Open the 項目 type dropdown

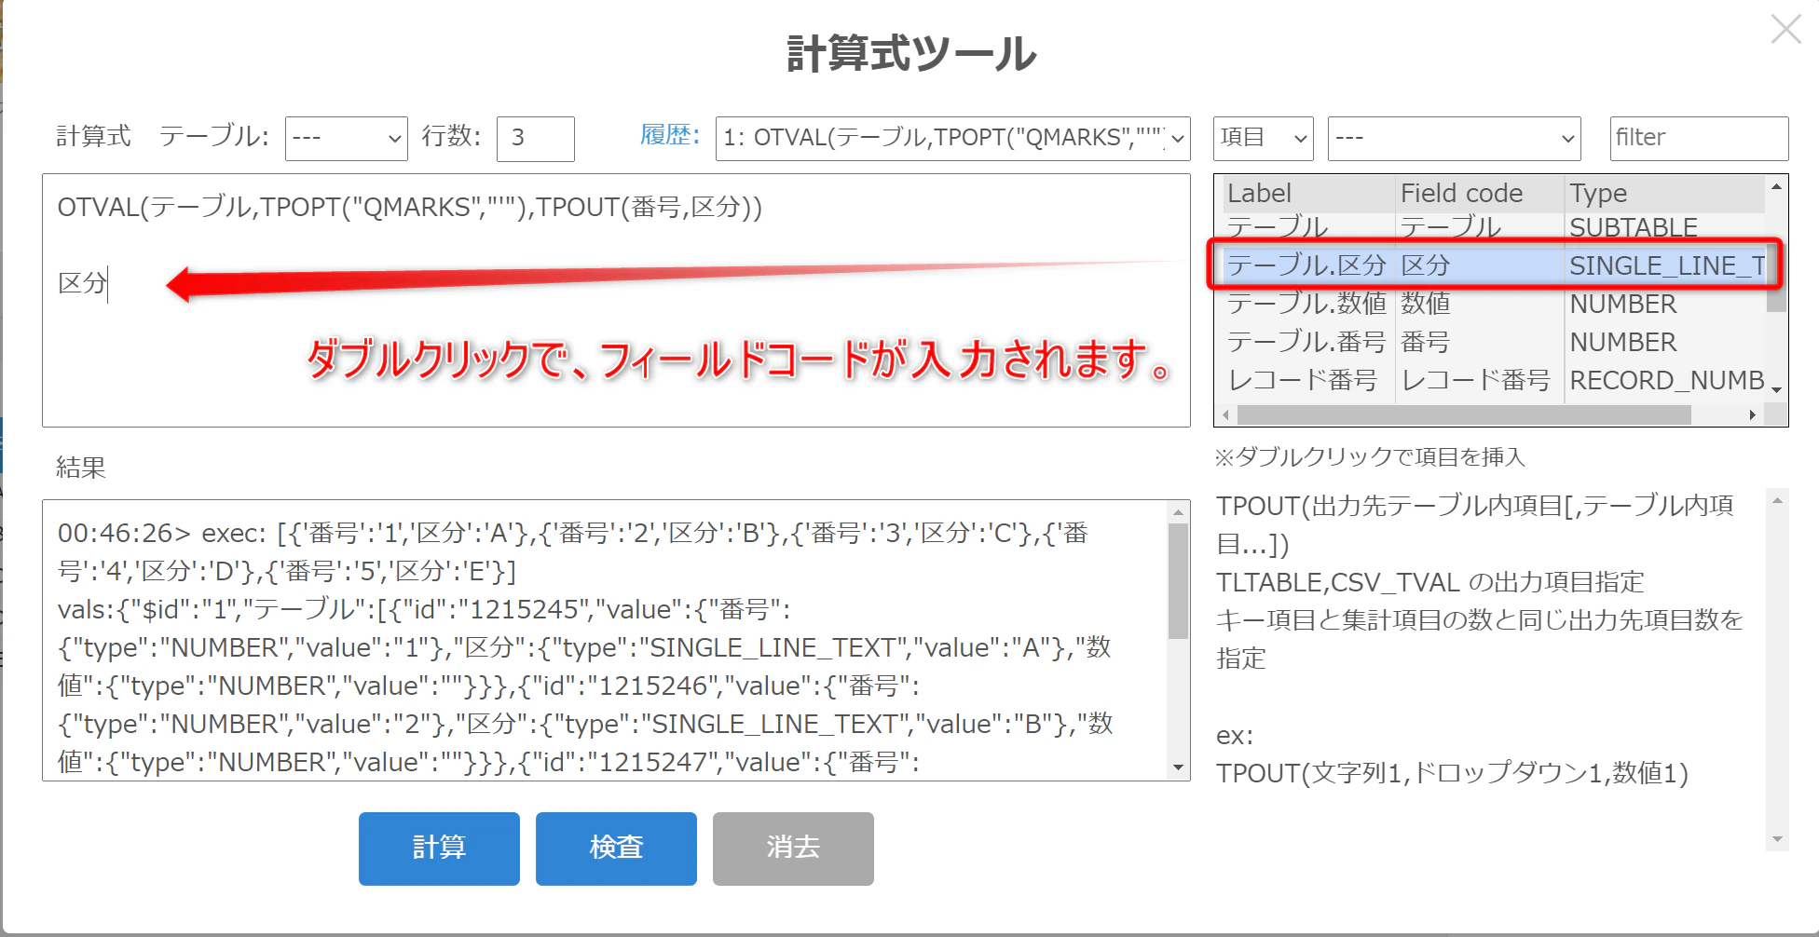pyautogui.click(x=1264, y=138)
